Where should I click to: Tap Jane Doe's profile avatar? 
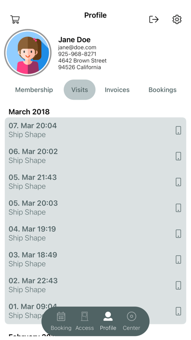tap(28, 53)
